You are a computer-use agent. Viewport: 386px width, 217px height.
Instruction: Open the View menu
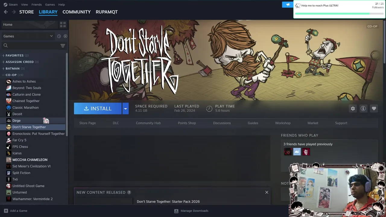pos(24,5)
